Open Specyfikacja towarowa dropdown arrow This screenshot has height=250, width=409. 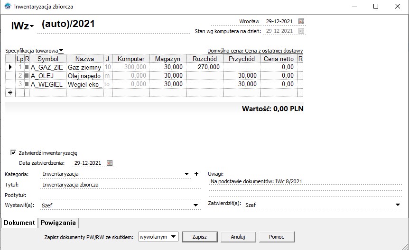pos(62,51)
